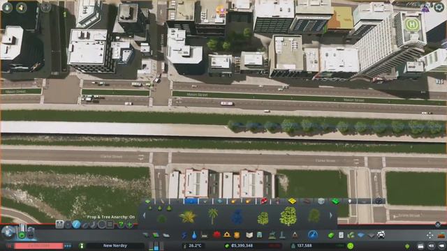Open the Areas blue tile icon

click(x=361, y=235)
